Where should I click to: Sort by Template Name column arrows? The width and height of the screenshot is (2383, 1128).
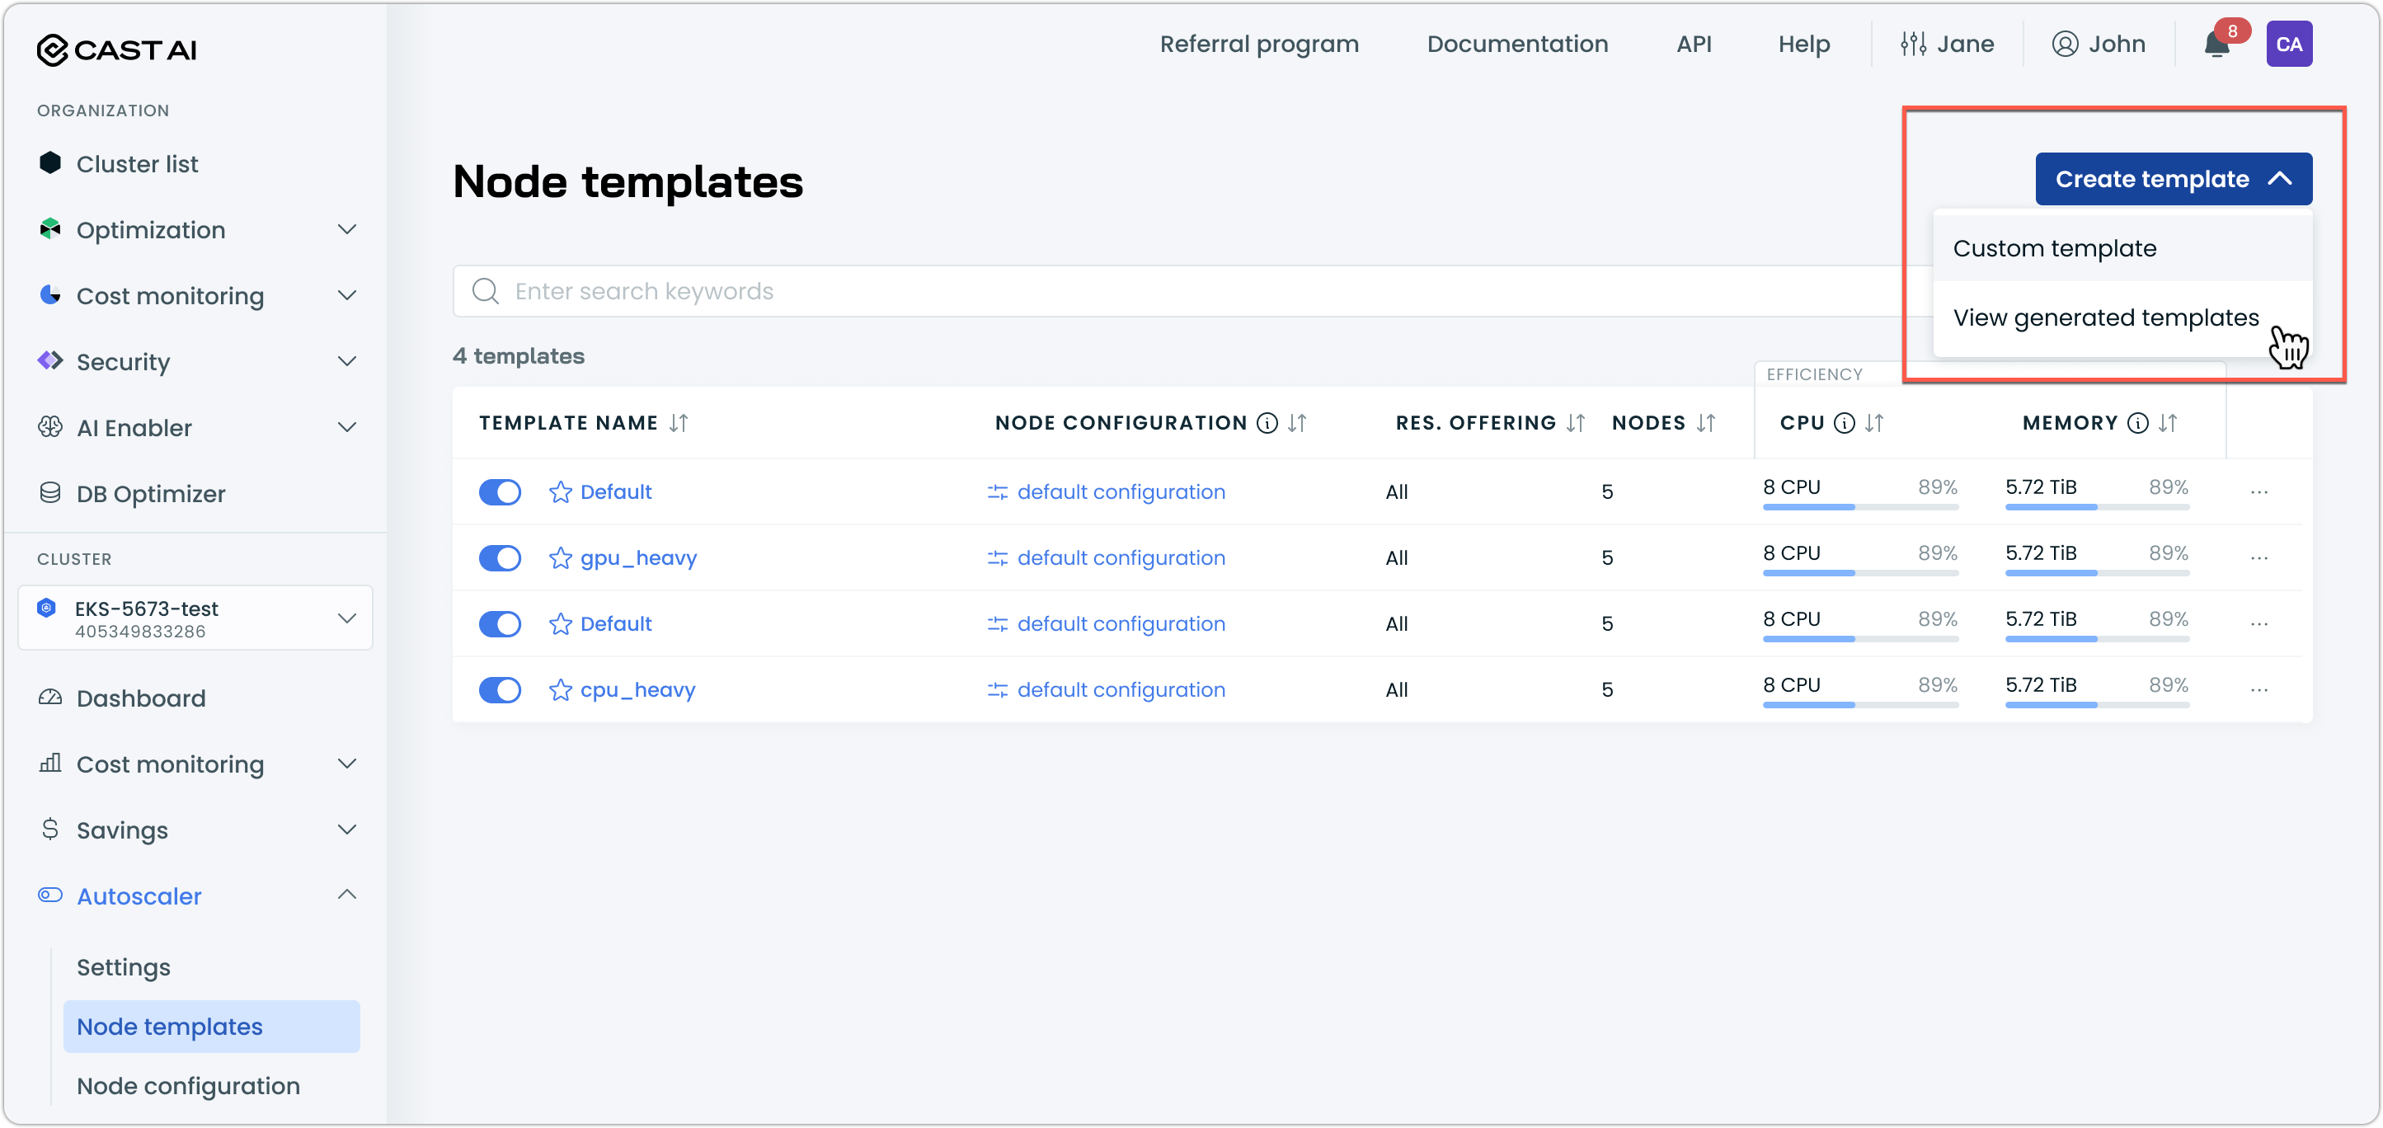[678, 423]
